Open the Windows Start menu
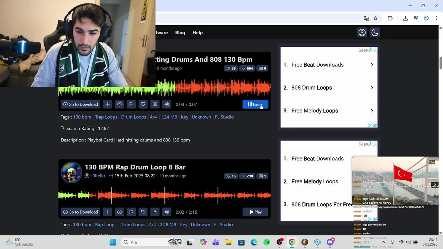 [x=113, y=242]
